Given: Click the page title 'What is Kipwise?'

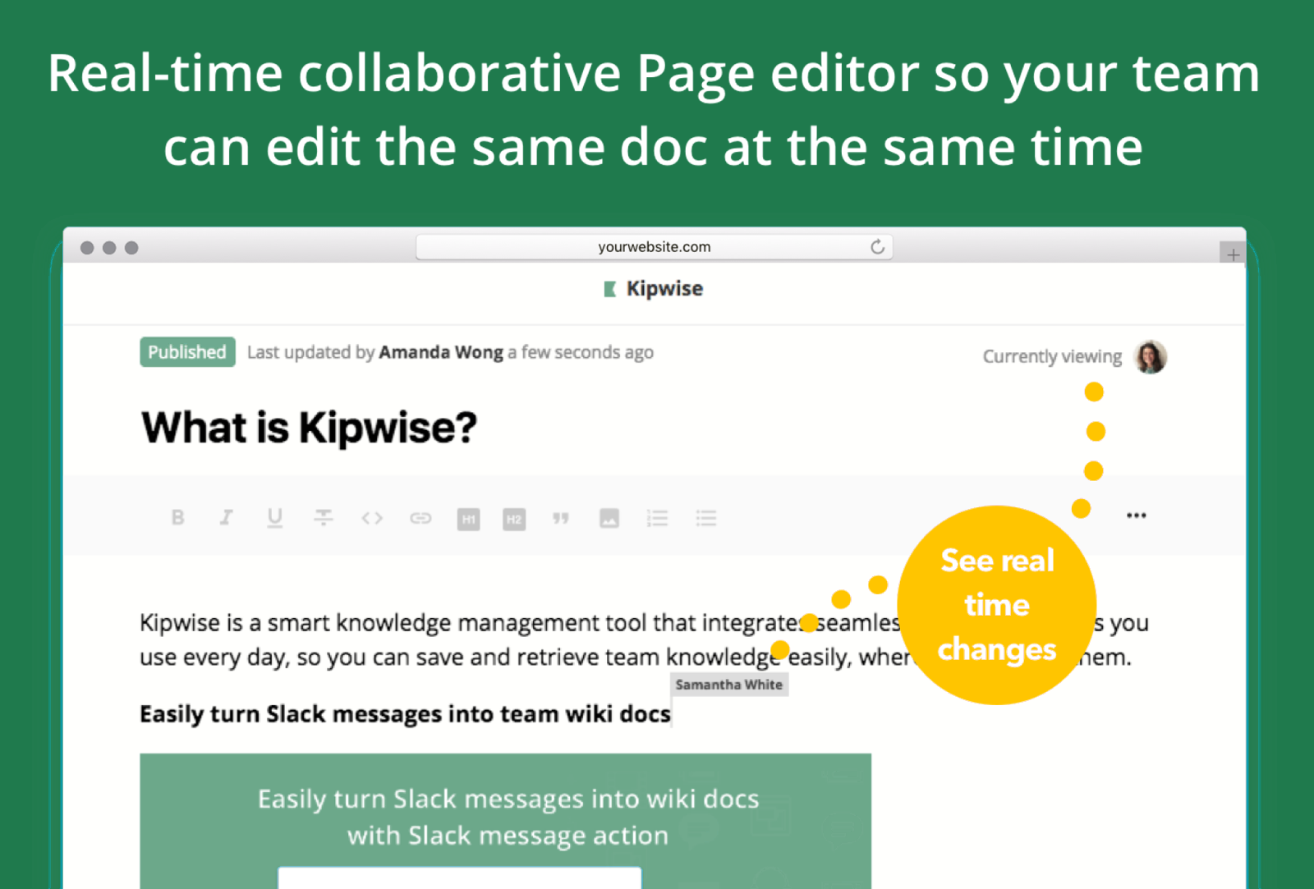Looking at the screenshot, I should click(x=309, y=428).
